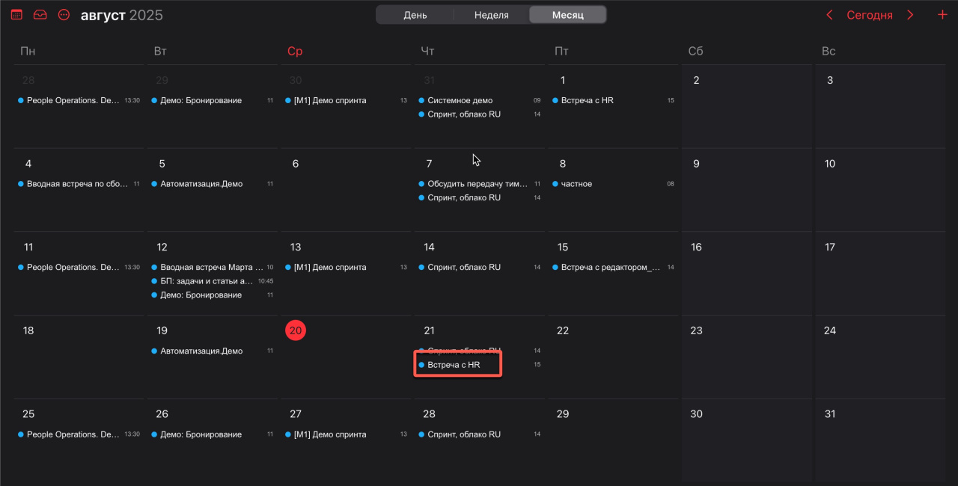
Task: Open the more options ellipsis icon
Action: coord(64,15)
